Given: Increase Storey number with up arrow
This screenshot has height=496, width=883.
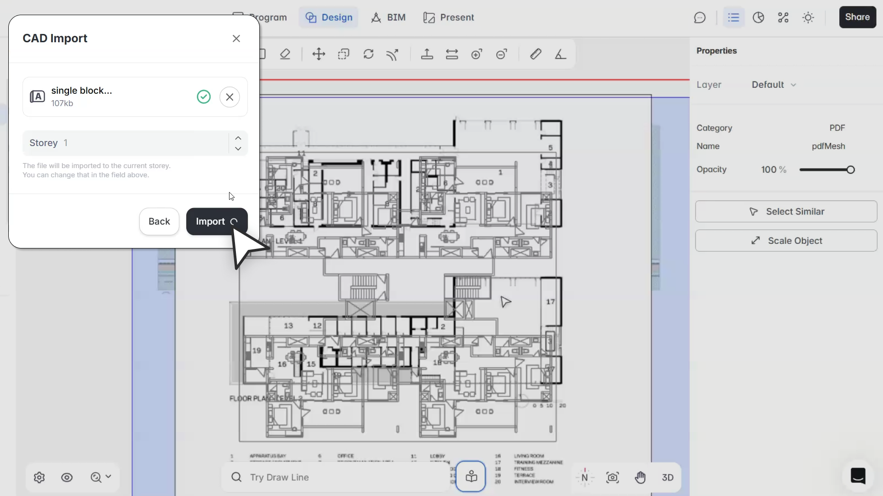Looking at the screenshot, I should 238,138.
